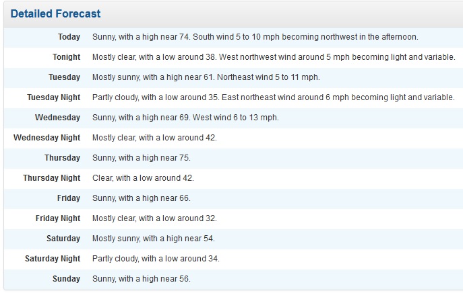Select the Today period label
The height and width of the screenshot is (293, 463).
coord(69,37)
